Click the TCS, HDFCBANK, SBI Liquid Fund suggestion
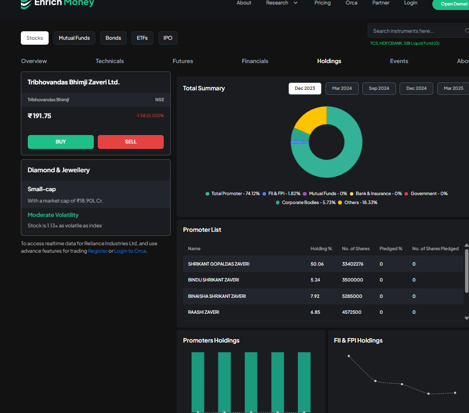Viewport: 469px width, 413px height. 404,43
